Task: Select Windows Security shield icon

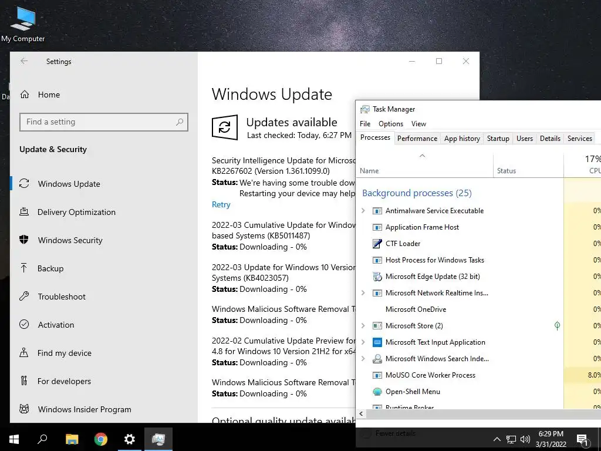Action: [24, 240]
